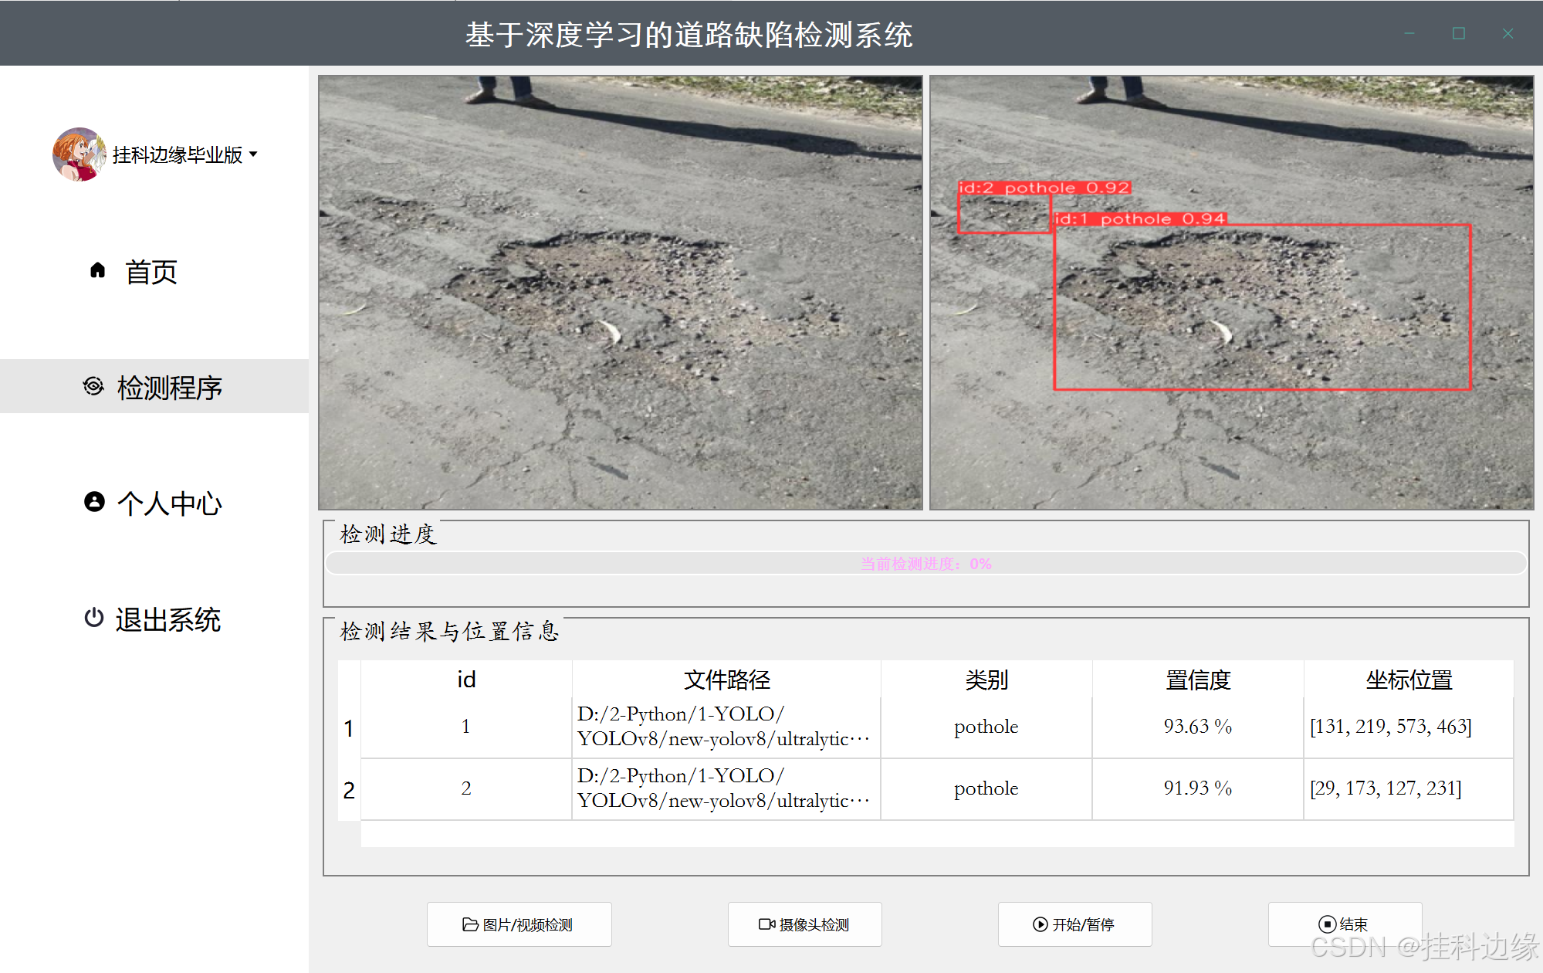Viewport: 1543px width, 973px height.
Task: Click the user avatar picture
Action: click(79, 154)
